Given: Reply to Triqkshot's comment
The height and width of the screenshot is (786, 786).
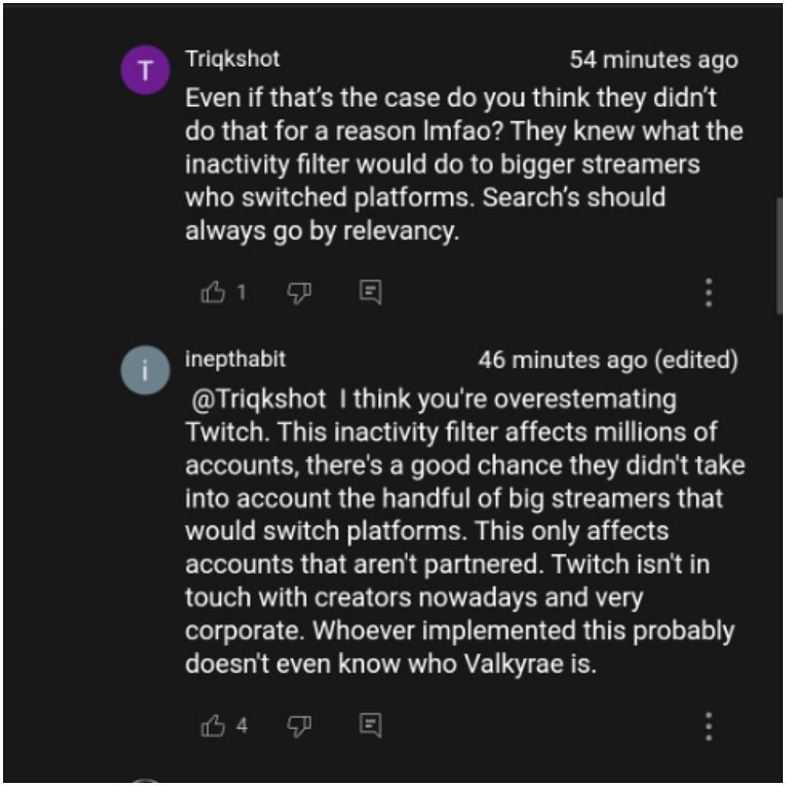Looking at the screenshot, I should point(370,293).
